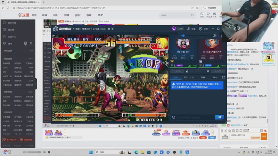The image size is (278, 156).
Task: Favorite page with star icon in address bar
Action: [197, 8]
